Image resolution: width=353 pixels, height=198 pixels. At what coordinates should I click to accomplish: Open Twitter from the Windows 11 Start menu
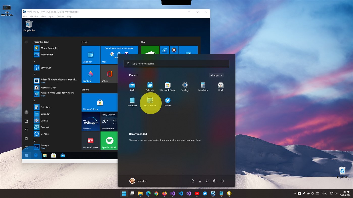[x=168, y=101]
